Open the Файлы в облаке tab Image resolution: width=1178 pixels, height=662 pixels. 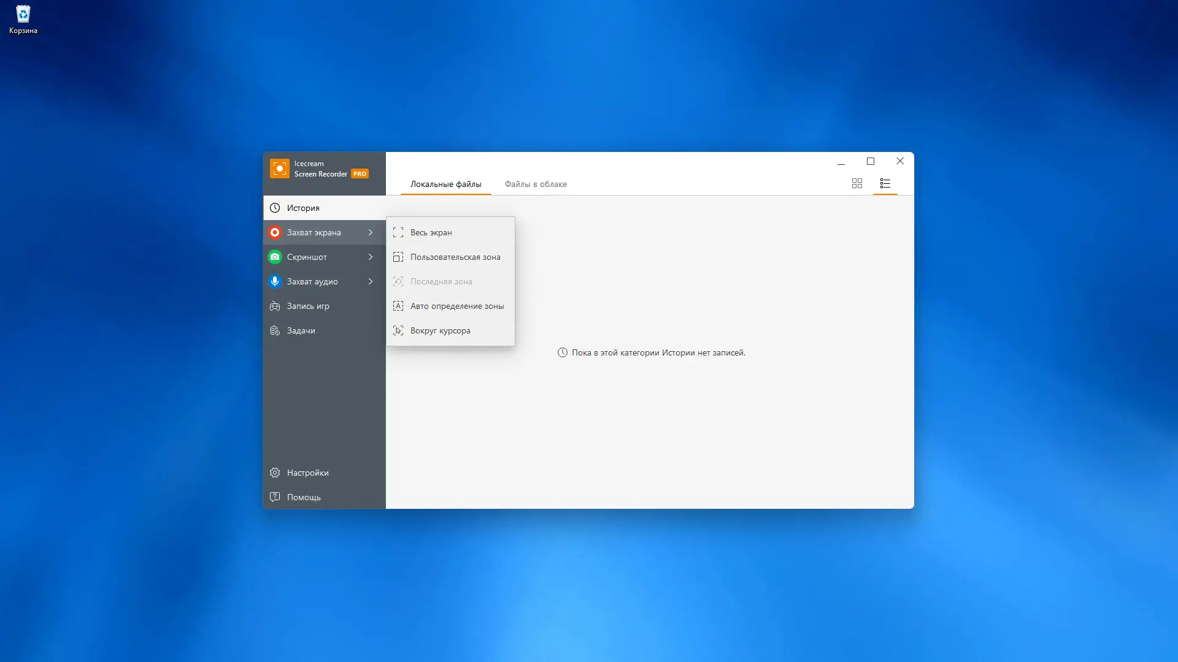[536, 184]
